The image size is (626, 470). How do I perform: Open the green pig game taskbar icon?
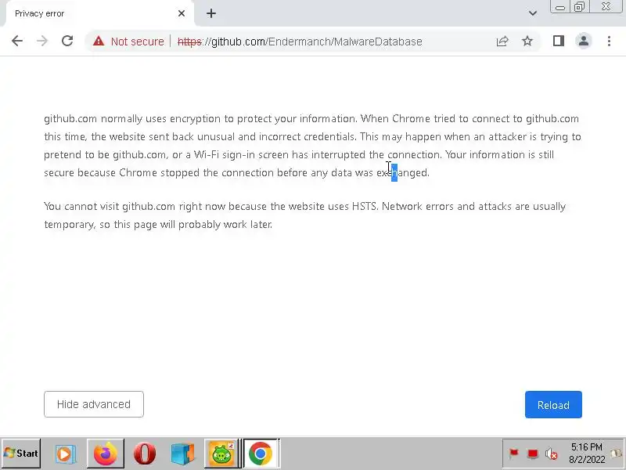pyautogui.click(x=222, y=454)
